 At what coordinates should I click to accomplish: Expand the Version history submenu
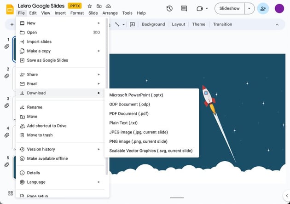coord(60,149)
